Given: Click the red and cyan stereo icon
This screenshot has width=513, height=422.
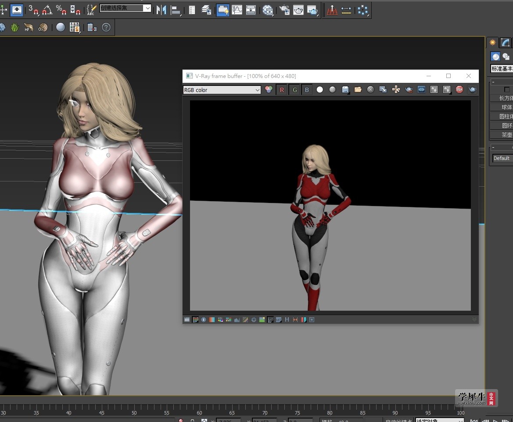Looking at the screenshot, I should [x=304, y=320].
